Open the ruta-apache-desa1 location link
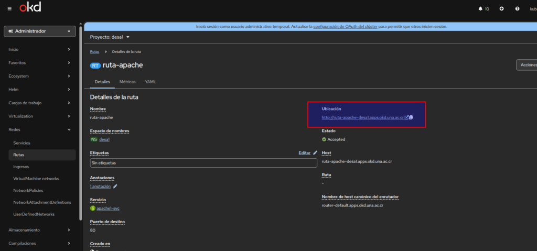This screenshot has height=251, width=537. tap(362, 117)
